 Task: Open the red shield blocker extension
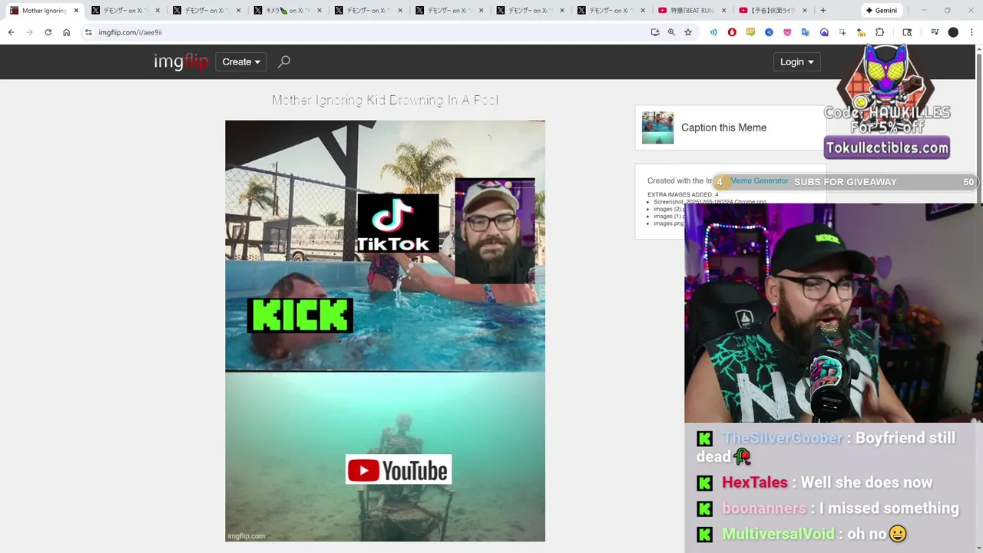point(732,32)
